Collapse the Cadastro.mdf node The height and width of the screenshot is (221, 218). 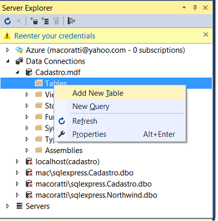[x=17, y=72]
